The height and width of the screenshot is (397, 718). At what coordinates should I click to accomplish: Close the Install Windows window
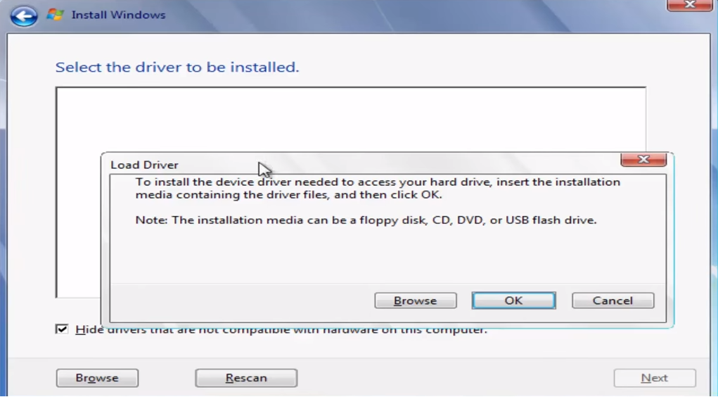coord(690,5)
